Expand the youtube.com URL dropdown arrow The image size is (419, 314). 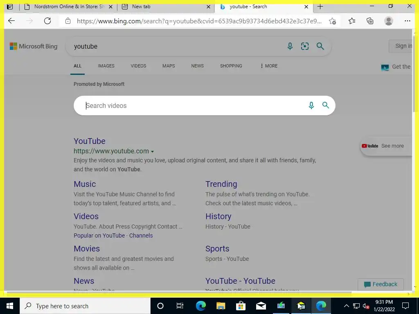pos(152,151)
